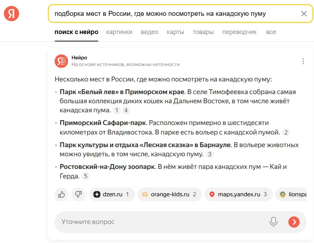Dislike the Нейро answer with thumbs down

point(79,194)
